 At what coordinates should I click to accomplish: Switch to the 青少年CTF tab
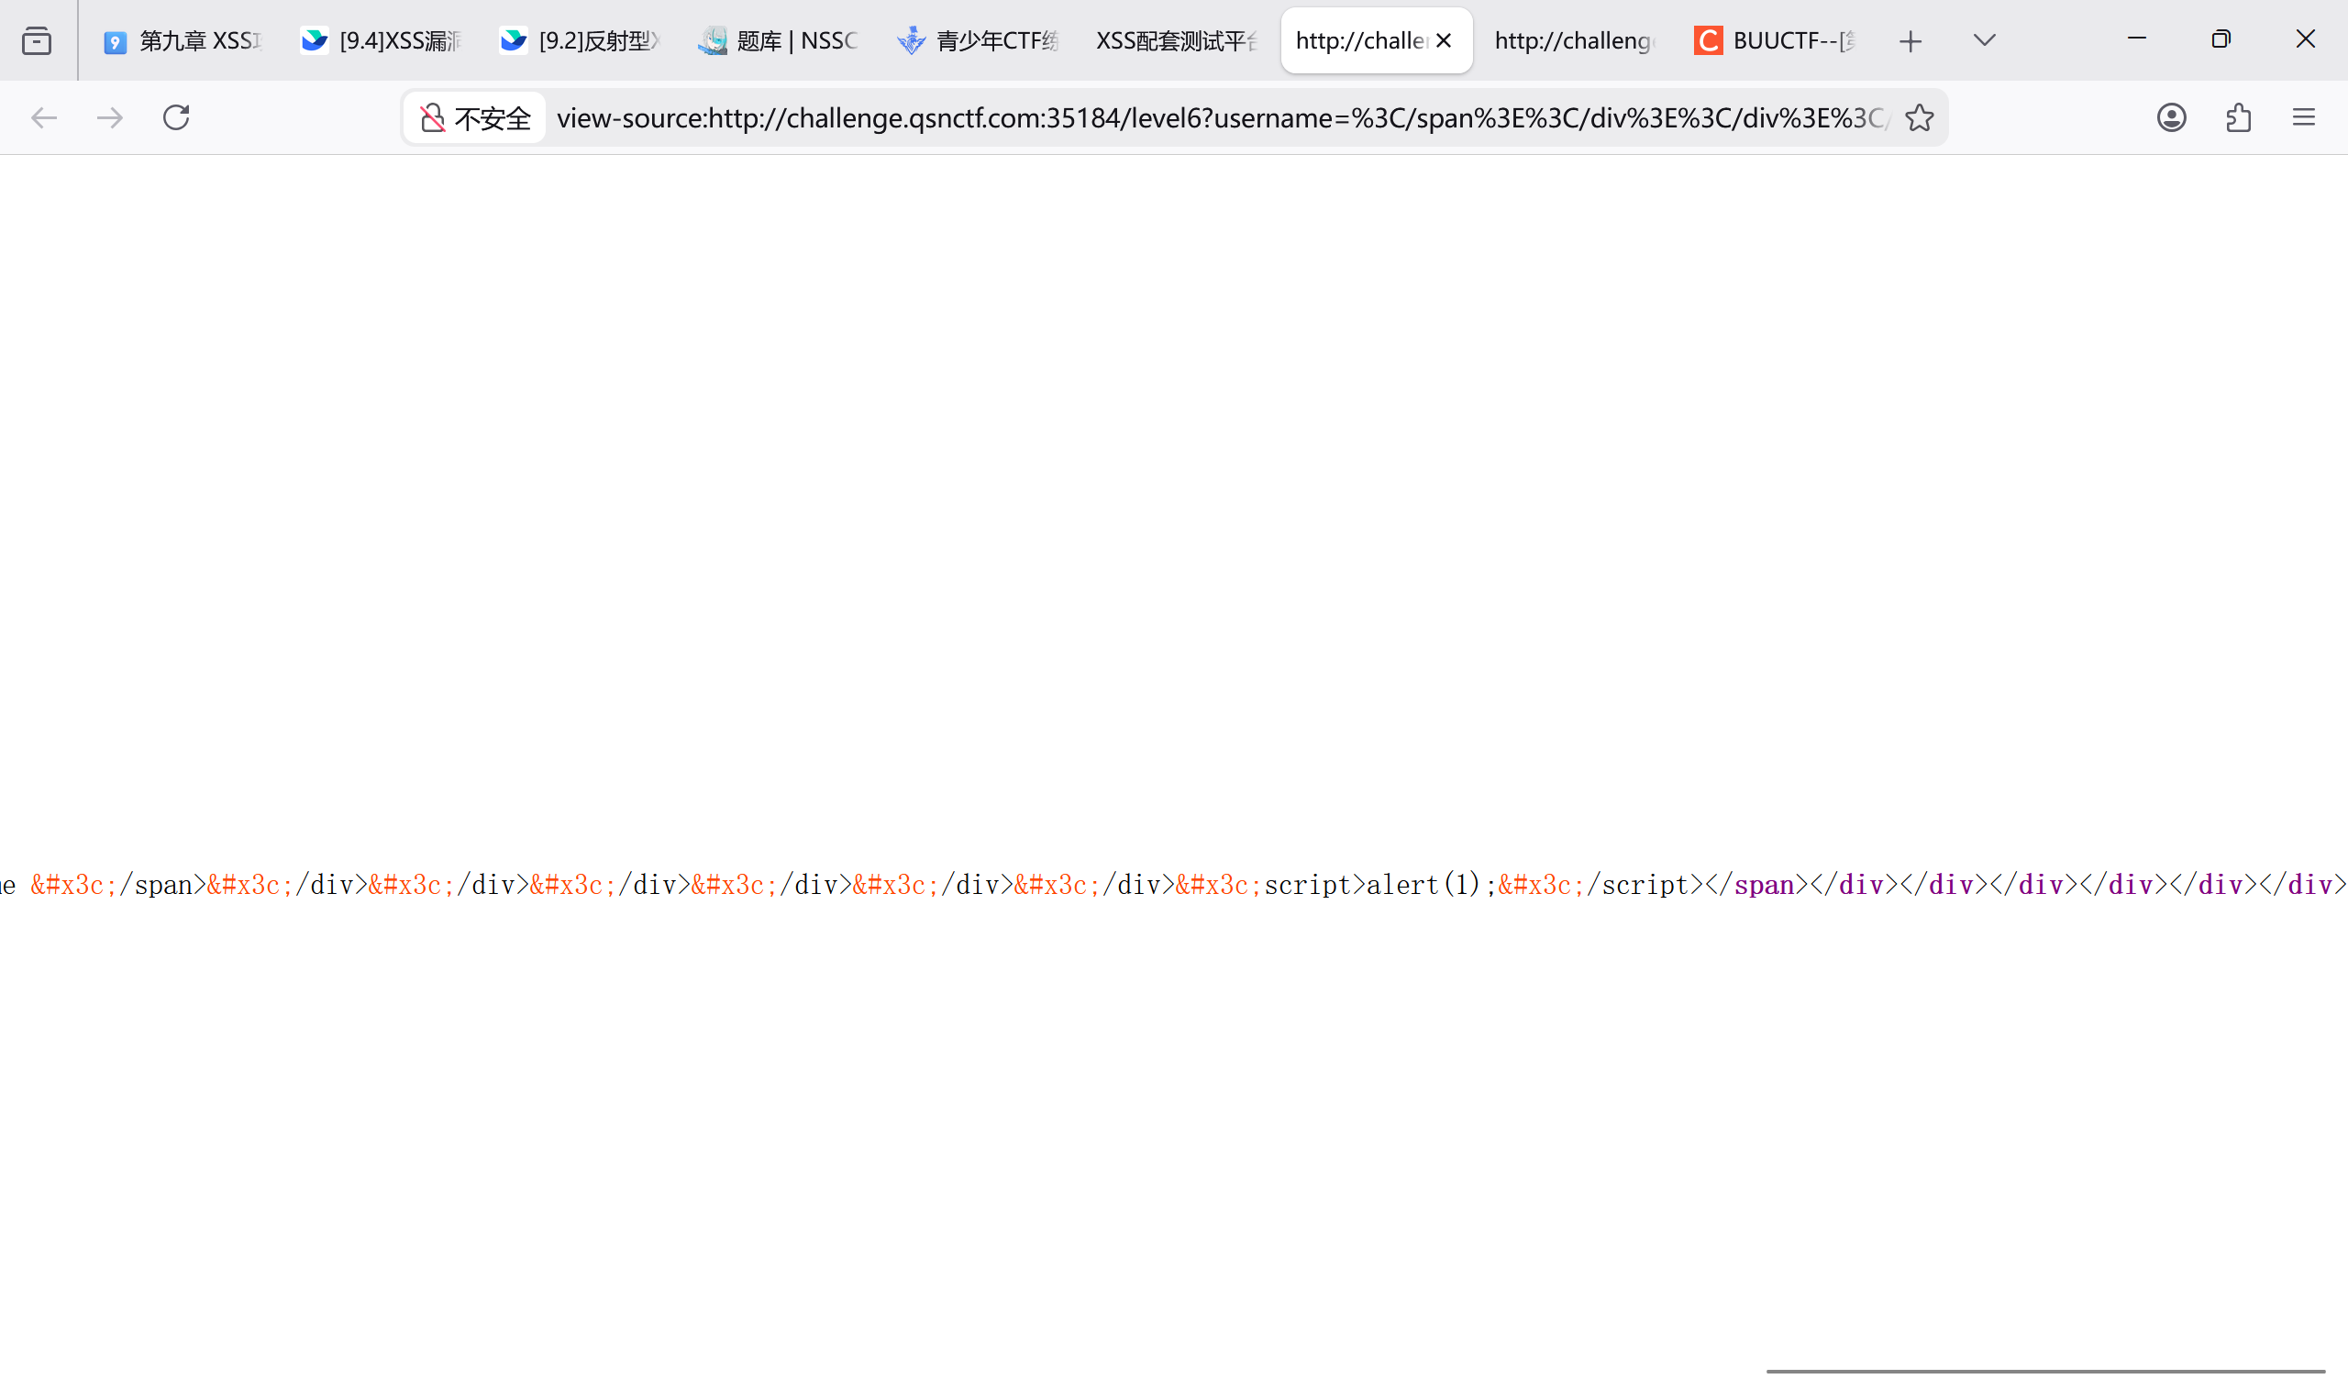pos(979,41)
